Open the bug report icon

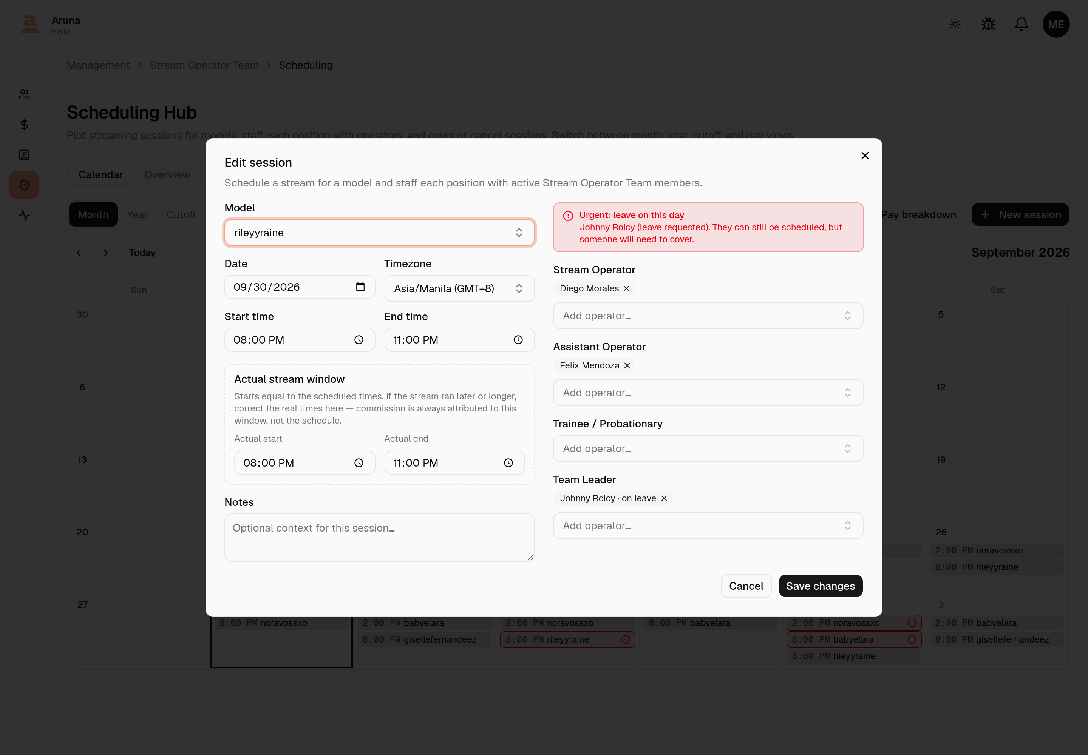click(x=988, y=24)
